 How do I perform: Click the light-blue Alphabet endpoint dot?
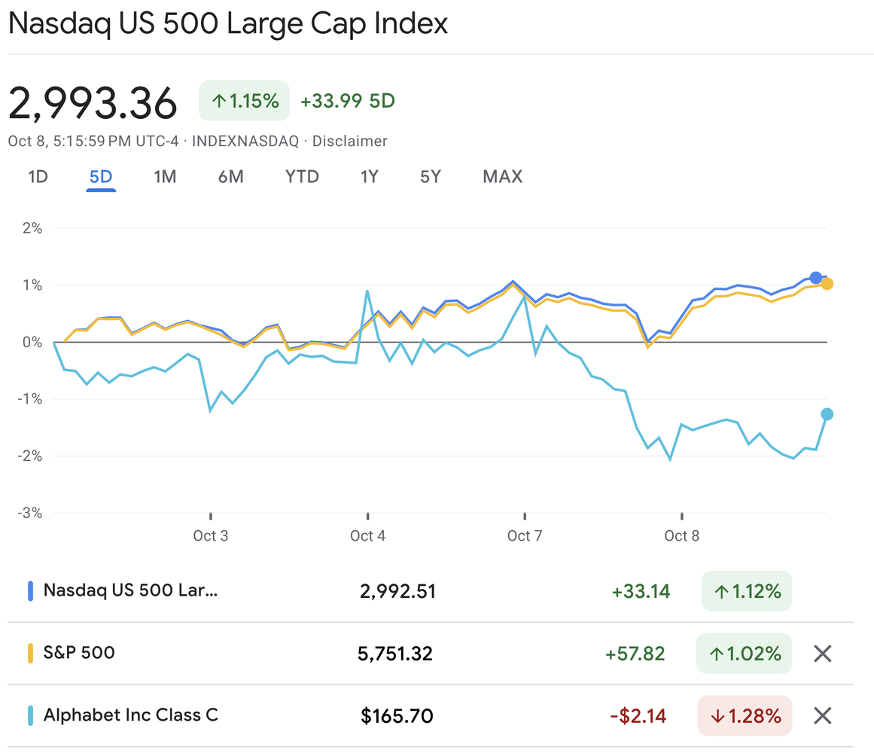(827, 414)
